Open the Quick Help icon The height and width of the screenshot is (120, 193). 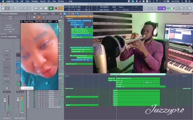point(11,8)
